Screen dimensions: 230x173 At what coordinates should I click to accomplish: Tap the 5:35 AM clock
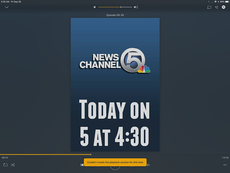tap(5, 2)
